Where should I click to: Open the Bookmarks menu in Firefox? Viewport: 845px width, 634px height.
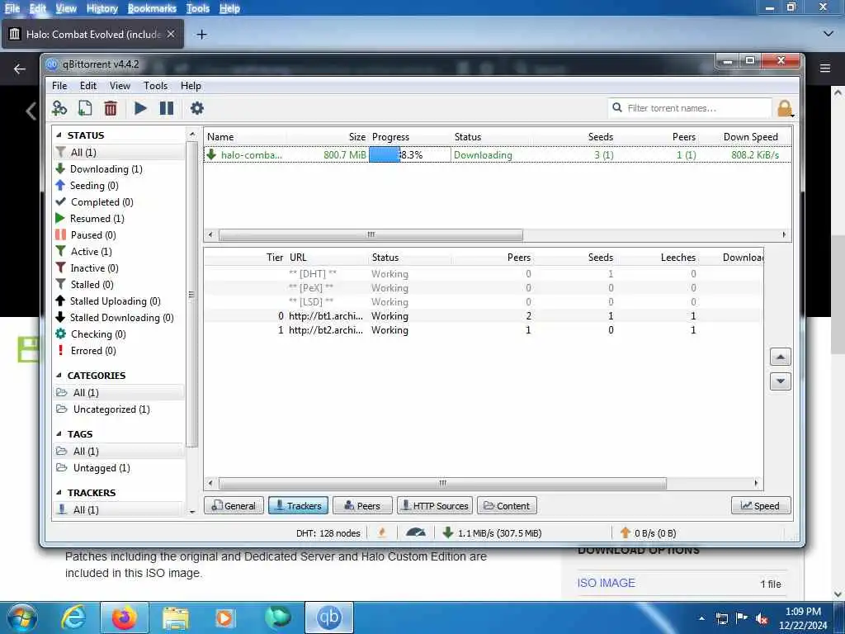point(152,8)
